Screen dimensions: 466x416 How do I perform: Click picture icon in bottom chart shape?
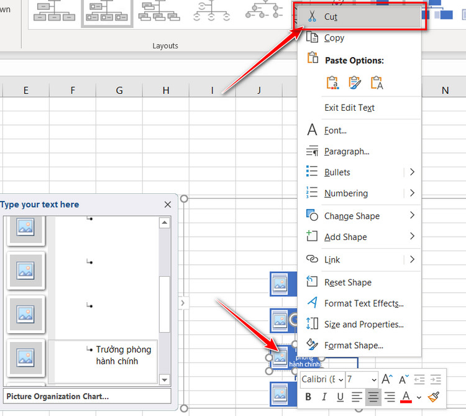[280, 394]
